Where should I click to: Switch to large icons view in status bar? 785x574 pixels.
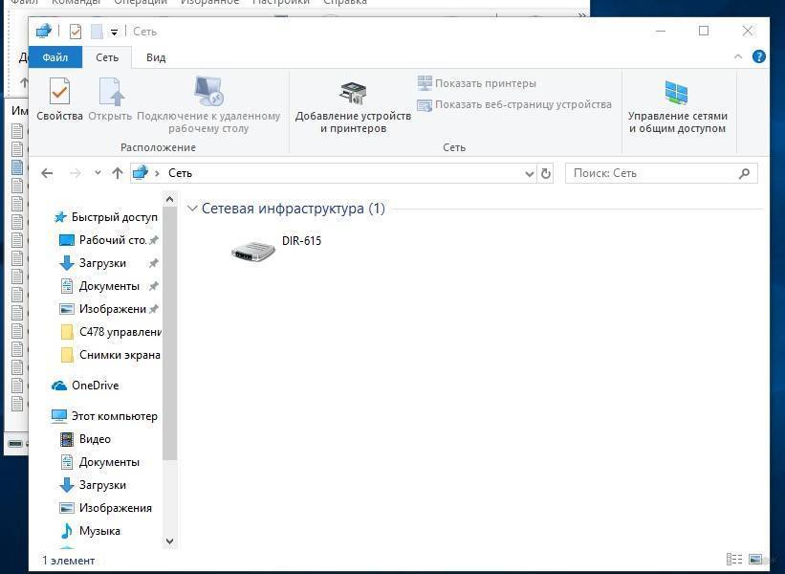tap(755, 559)
